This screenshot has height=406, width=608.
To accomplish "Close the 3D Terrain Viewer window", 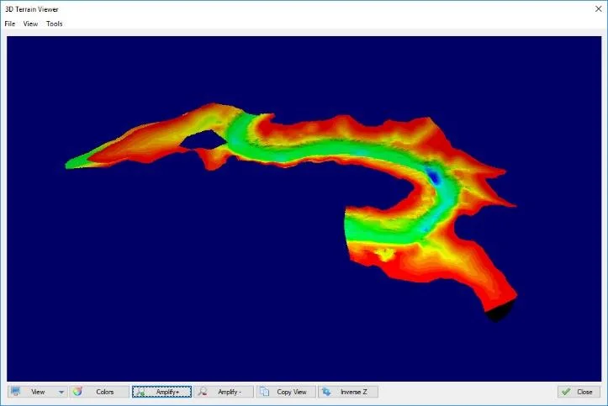I will click(598, 9).
